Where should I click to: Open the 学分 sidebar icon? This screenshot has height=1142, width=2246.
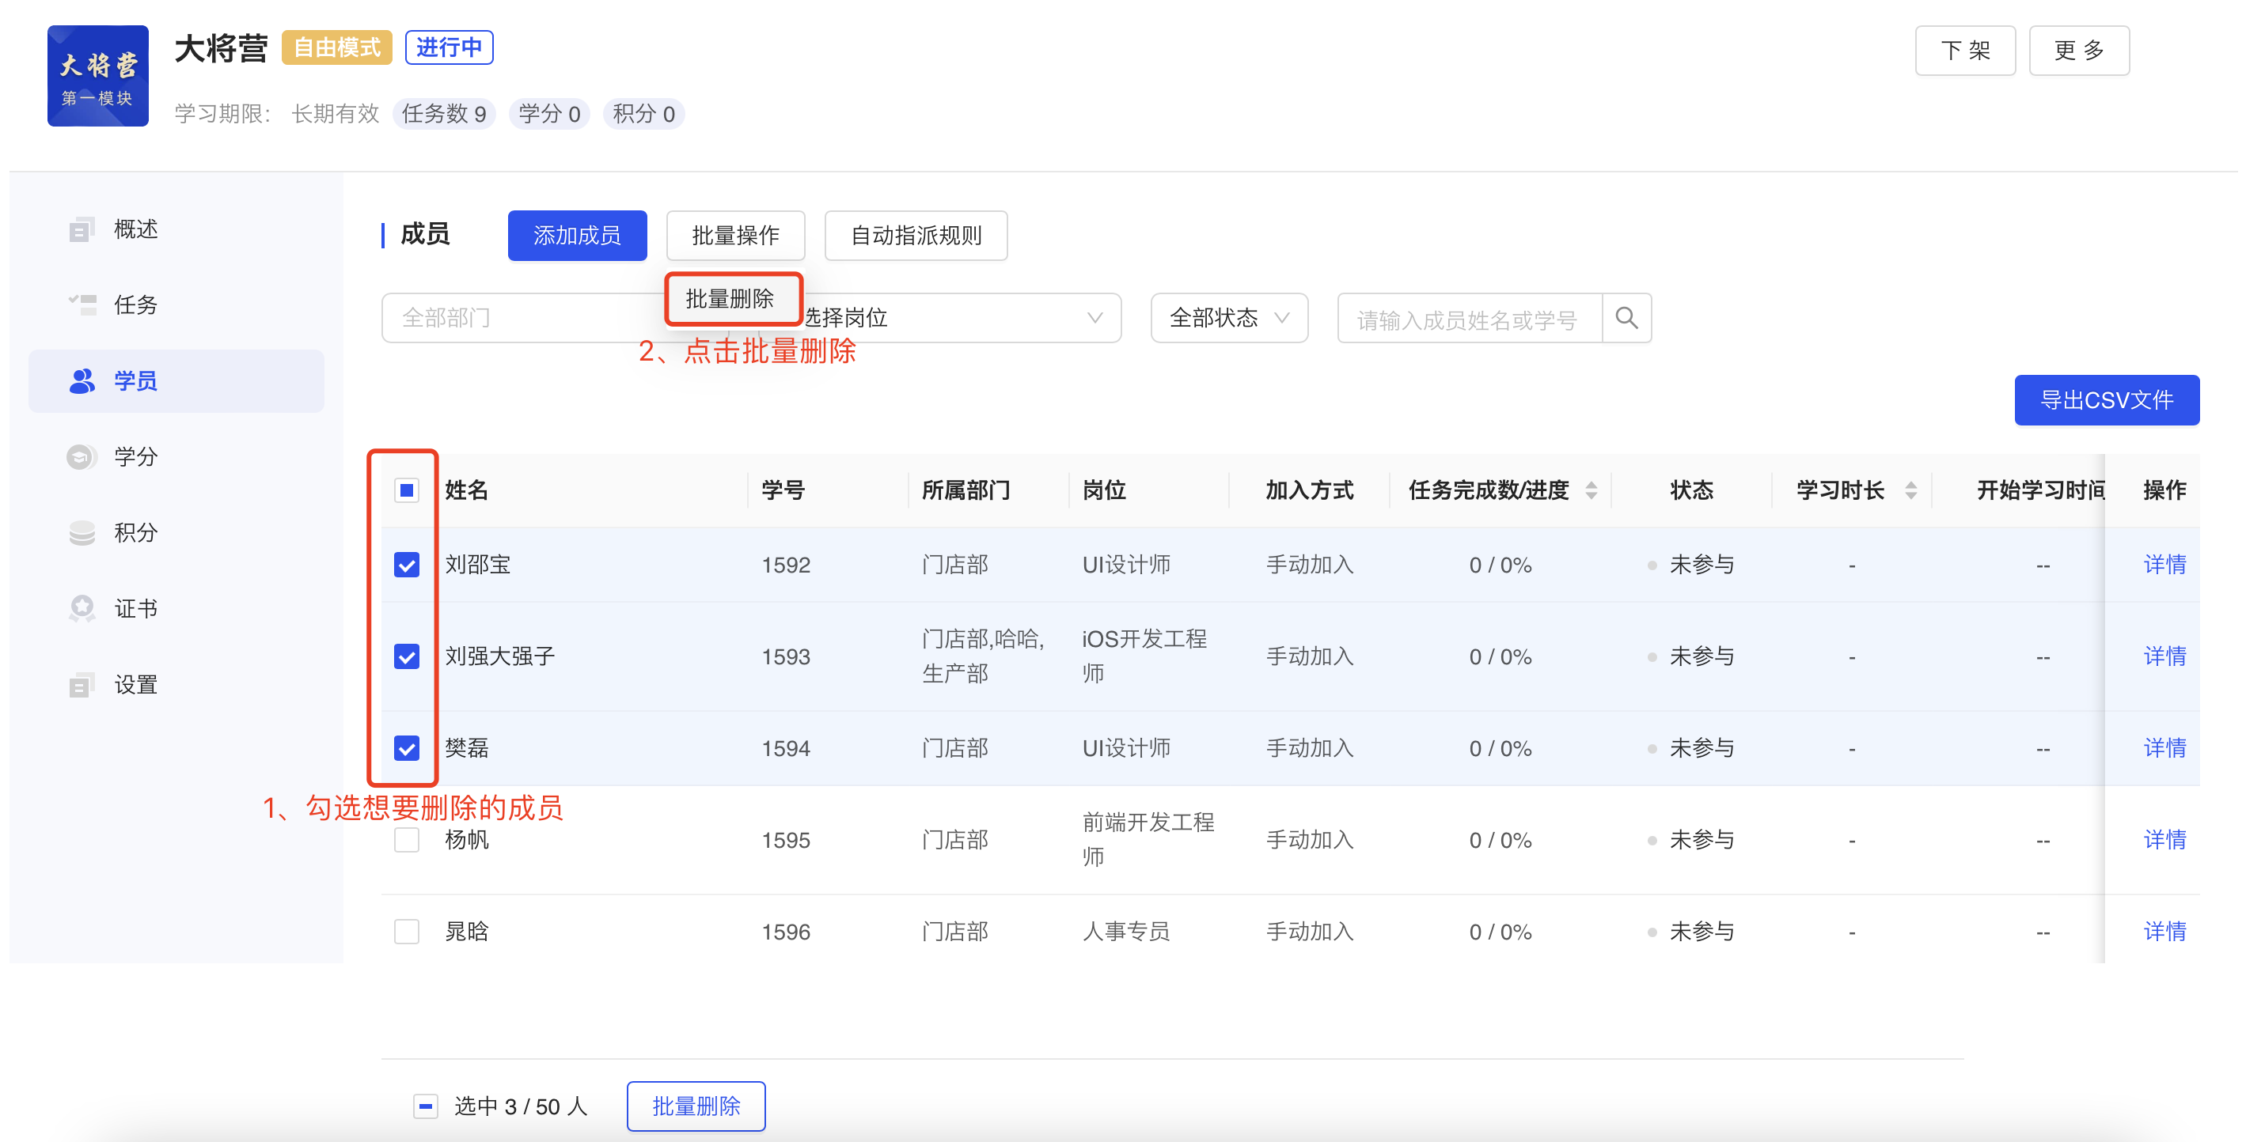(82, 456)
